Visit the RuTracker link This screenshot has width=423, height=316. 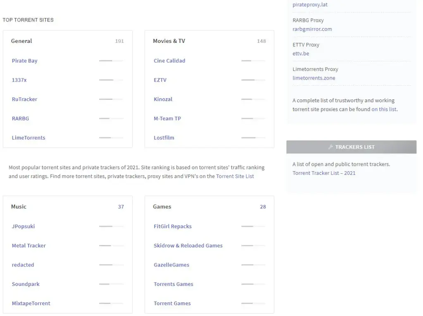(24, 99)
